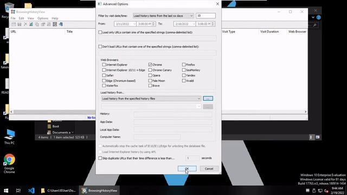Image resolution: width=347 pixels, height=195 pixels.
Task: Click the sixth toolbar icon after copy
Action: click(43, 24)
